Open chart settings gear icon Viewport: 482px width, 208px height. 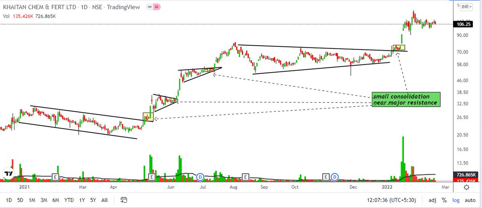point(466,187)
